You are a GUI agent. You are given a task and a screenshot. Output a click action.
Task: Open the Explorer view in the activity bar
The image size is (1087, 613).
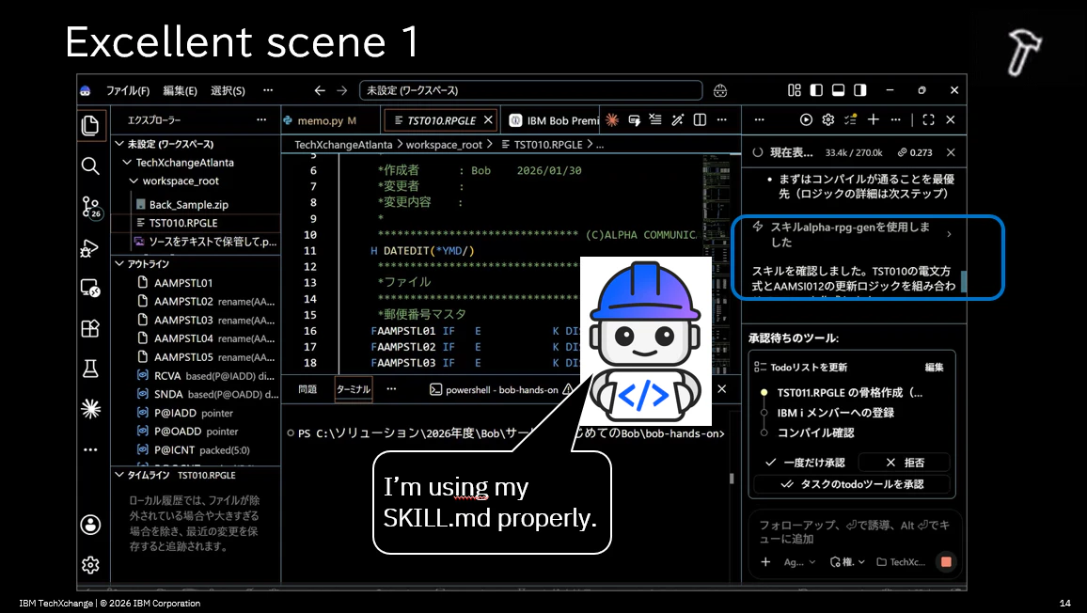(90, 125)
